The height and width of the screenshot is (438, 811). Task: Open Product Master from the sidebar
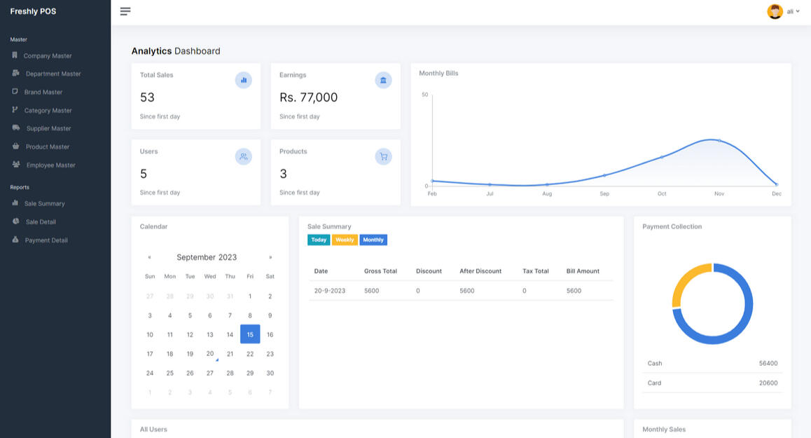(46, 146)
